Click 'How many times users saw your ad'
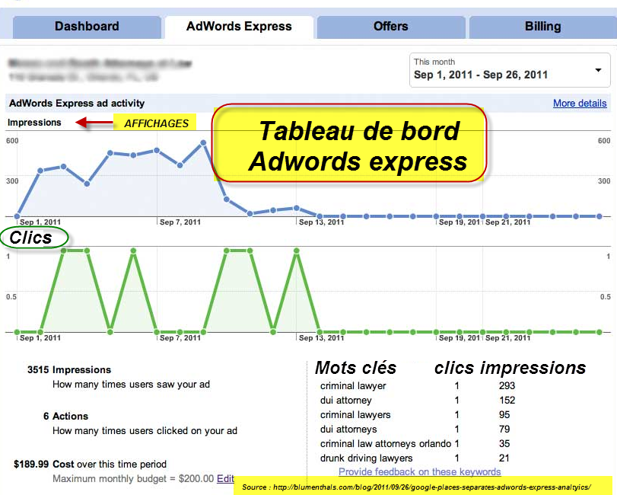Screen dimensions: 617x495 131,385
